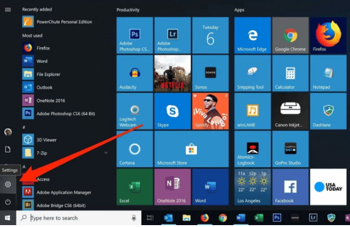Screen dimensions: 350x227
Task: Click the Windows Start button
Action: 8,218
